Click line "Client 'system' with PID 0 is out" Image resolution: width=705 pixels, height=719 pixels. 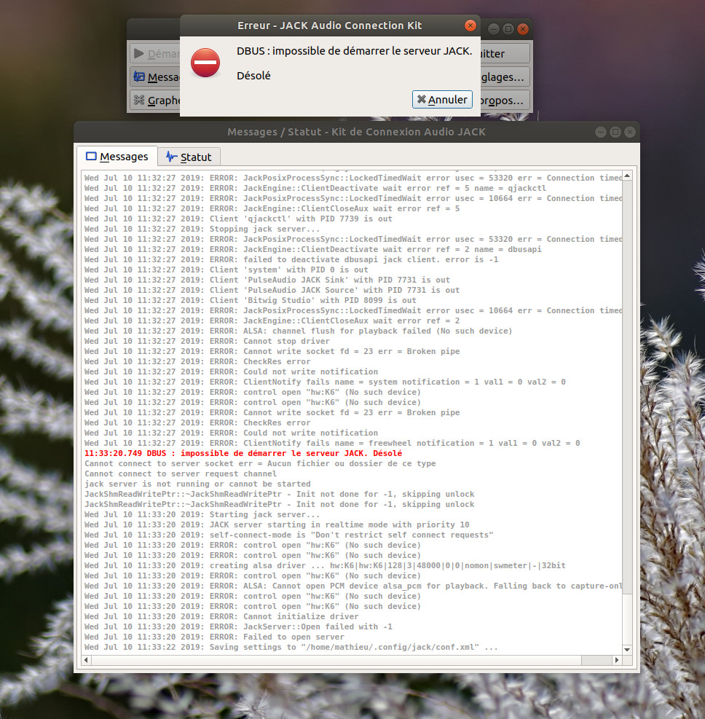(227, 270)
